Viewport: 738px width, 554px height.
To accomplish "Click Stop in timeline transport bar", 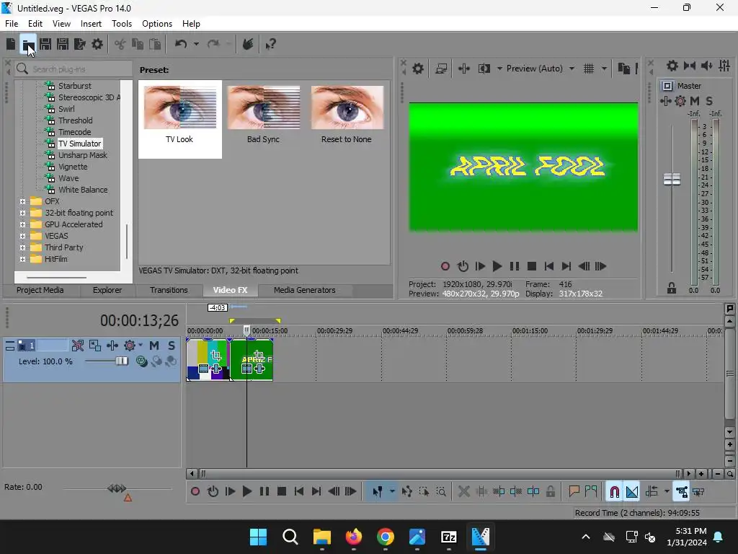I will tap(282, 492).
